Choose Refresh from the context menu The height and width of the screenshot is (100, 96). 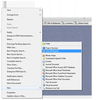point(10,20)
